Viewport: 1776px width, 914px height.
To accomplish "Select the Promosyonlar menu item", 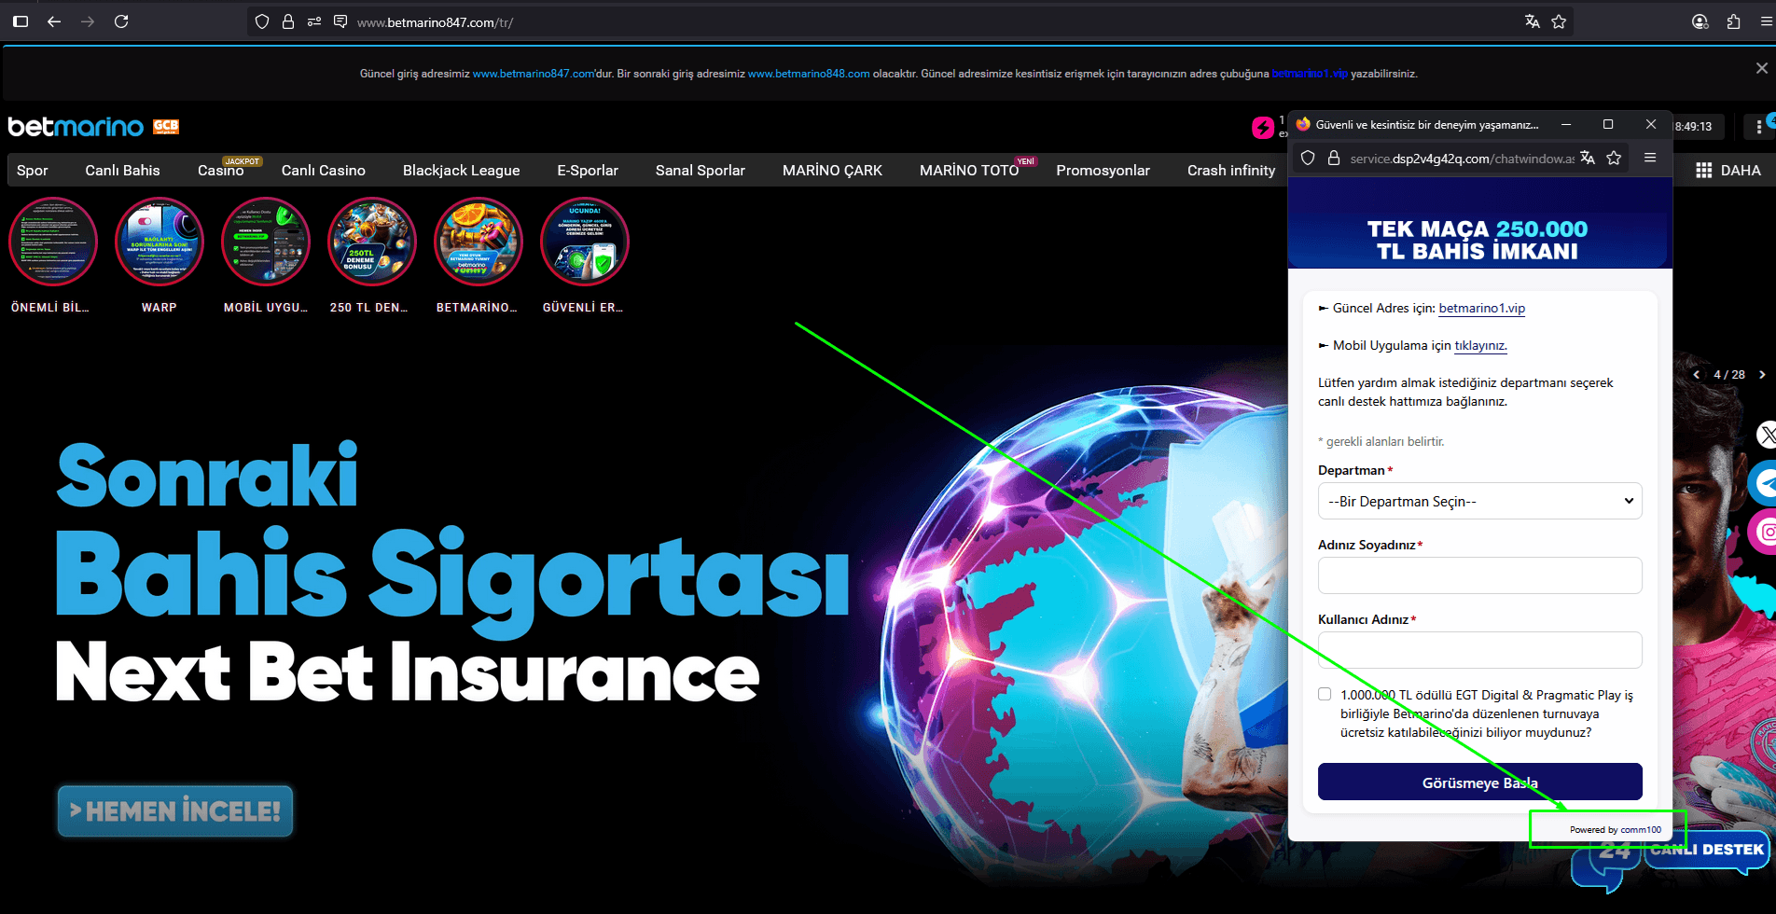I will 1103,170.
